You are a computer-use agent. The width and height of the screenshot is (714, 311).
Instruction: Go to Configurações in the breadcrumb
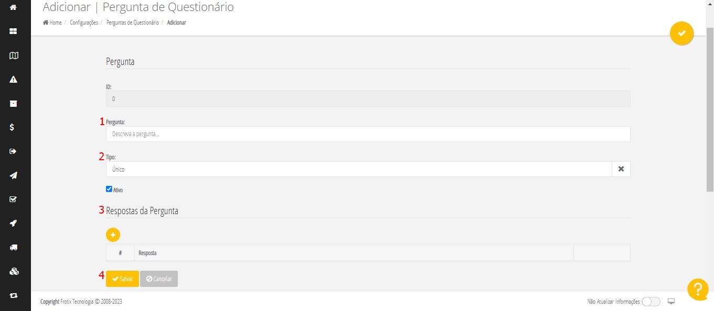[x=84, y=23]
